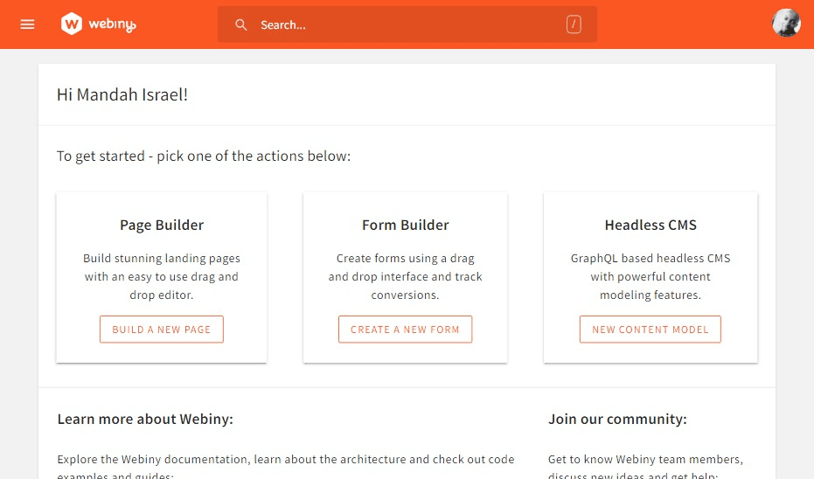Click the slash shortcut hint in search bar
The image size is (814, 479).
574,24
